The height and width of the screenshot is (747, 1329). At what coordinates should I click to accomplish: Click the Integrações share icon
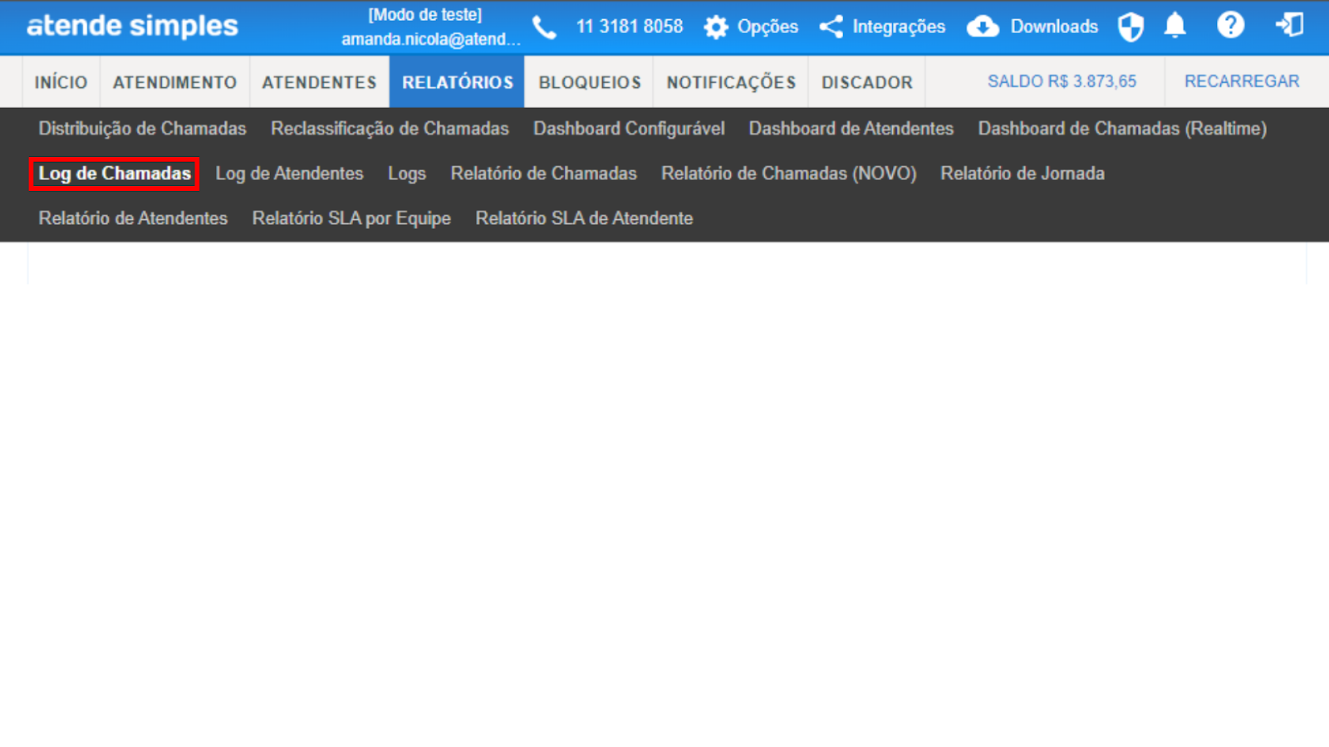[x=831, y=27]
